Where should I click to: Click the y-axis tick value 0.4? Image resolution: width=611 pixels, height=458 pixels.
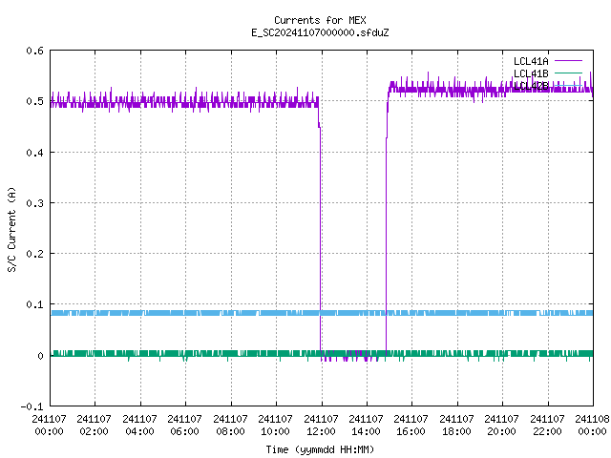point(34,153)
